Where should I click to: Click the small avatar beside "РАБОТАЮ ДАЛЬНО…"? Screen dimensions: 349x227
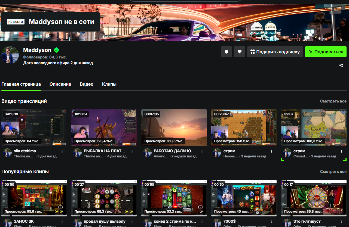(147, 153)
